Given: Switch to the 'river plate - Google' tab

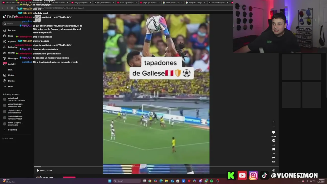Looking at the screenshot, I should tap(195, 3).
